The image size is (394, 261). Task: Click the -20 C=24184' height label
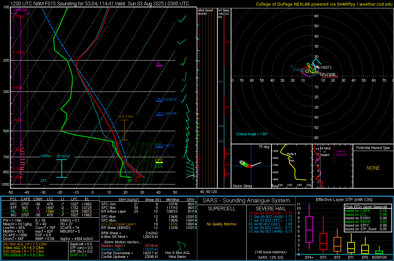[x=166, y=113]
